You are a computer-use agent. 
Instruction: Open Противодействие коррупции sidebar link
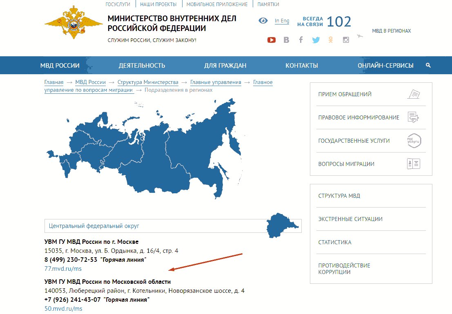tap(344, 269)
